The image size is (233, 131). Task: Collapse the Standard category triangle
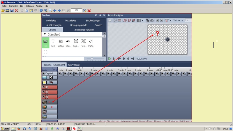tap(45, 34)
